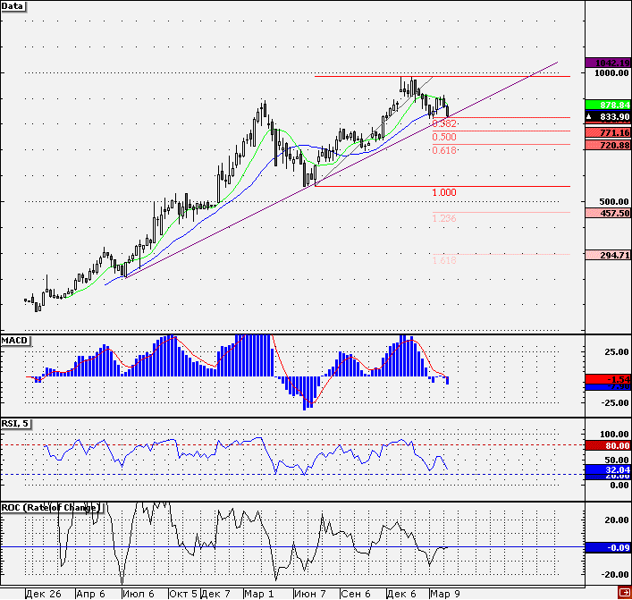Click the 771.16 Fibonacci price tag
Screen dimensions: 632x600
[x=608, y=132]
